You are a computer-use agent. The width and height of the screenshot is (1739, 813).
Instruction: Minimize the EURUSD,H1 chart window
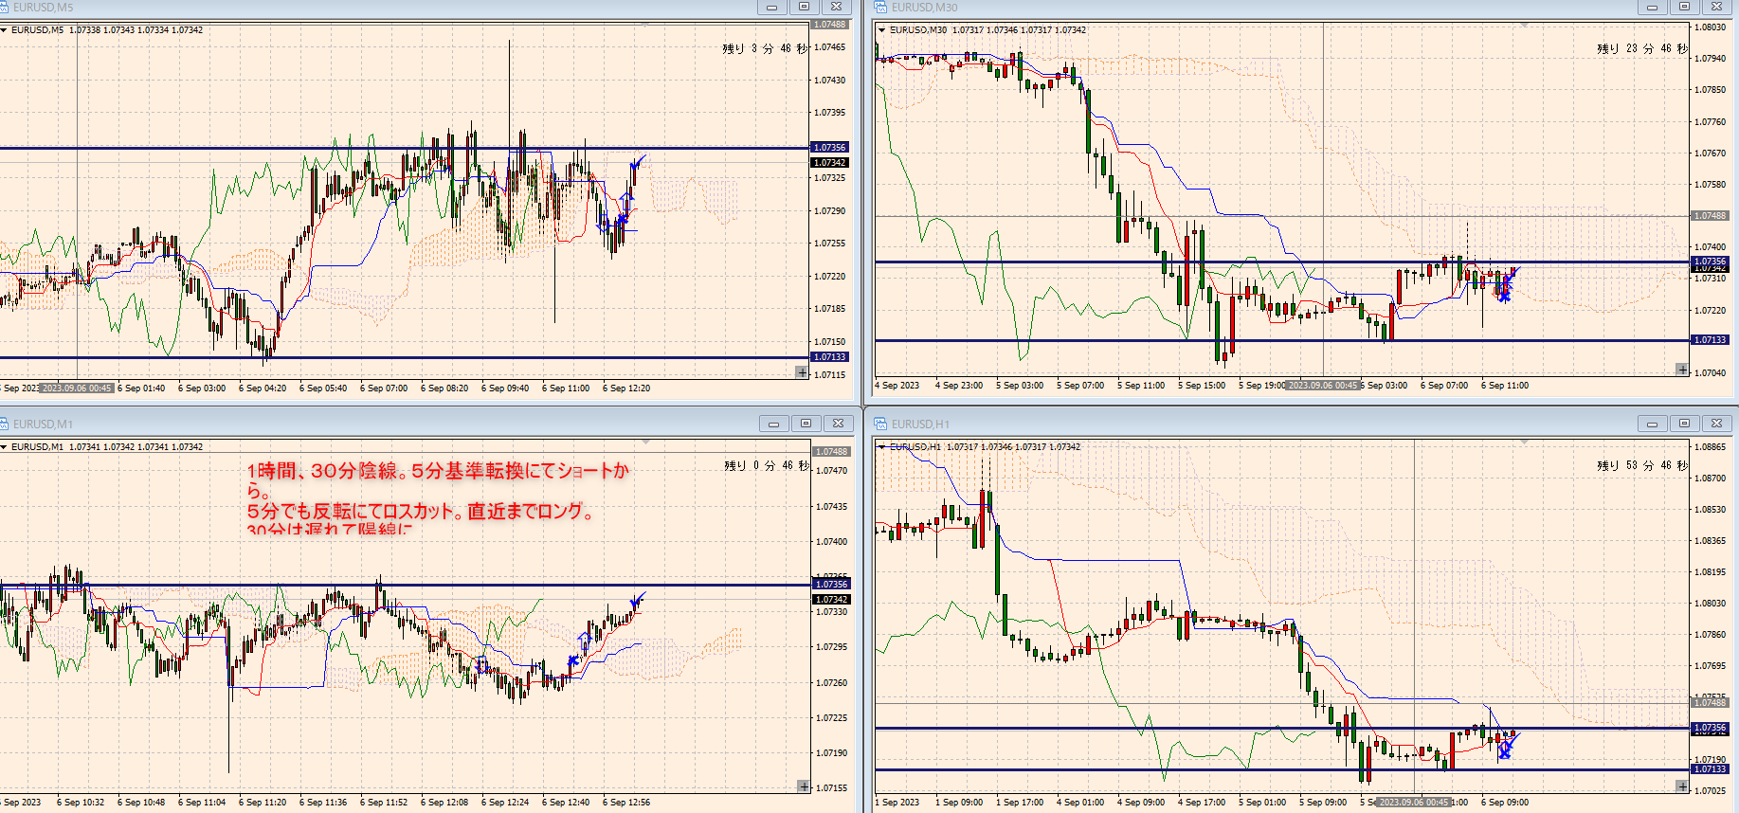click(x=1653, y=424)
